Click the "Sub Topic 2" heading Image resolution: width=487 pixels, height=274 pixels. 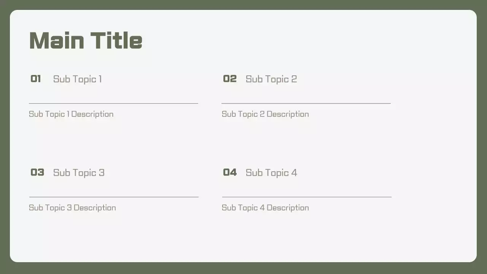pos(271,79)
